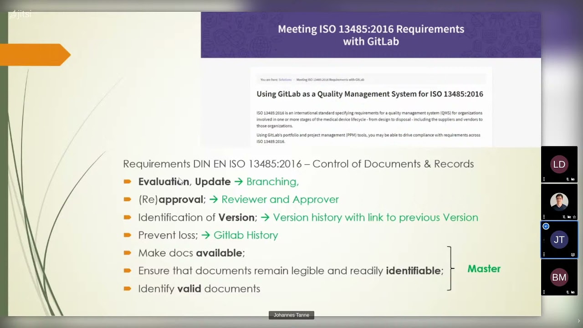This screenshot has height=328, width=583.
Task: Select the JT participant thumbnail
Action: pyautogui.click(x=559, y=240)
